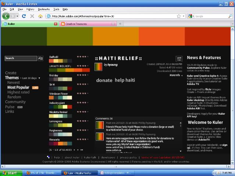Click the hyoung theme thumbnail beside author

[99, 67]
